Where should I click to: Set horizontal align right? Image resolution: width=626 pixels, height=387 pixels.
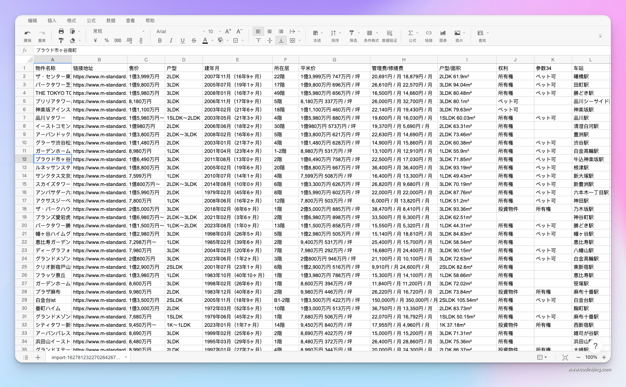281,31
